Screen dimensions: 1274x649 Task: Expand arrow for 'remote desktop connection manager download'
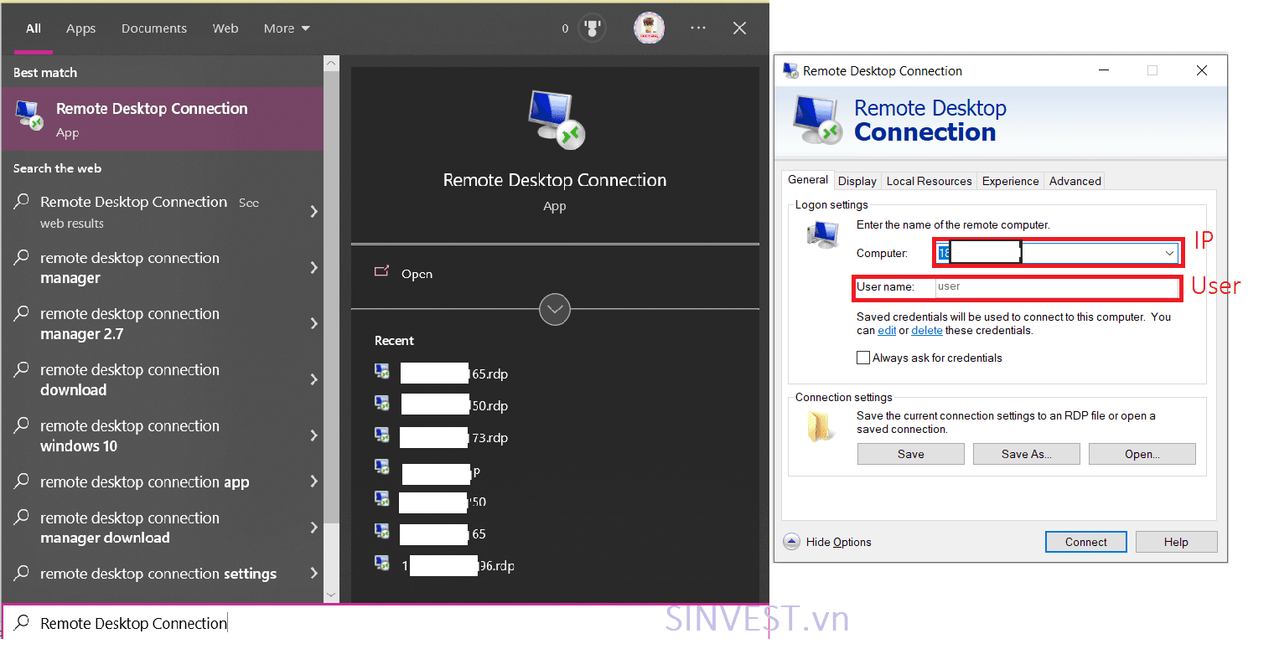(x=314, y=528)
